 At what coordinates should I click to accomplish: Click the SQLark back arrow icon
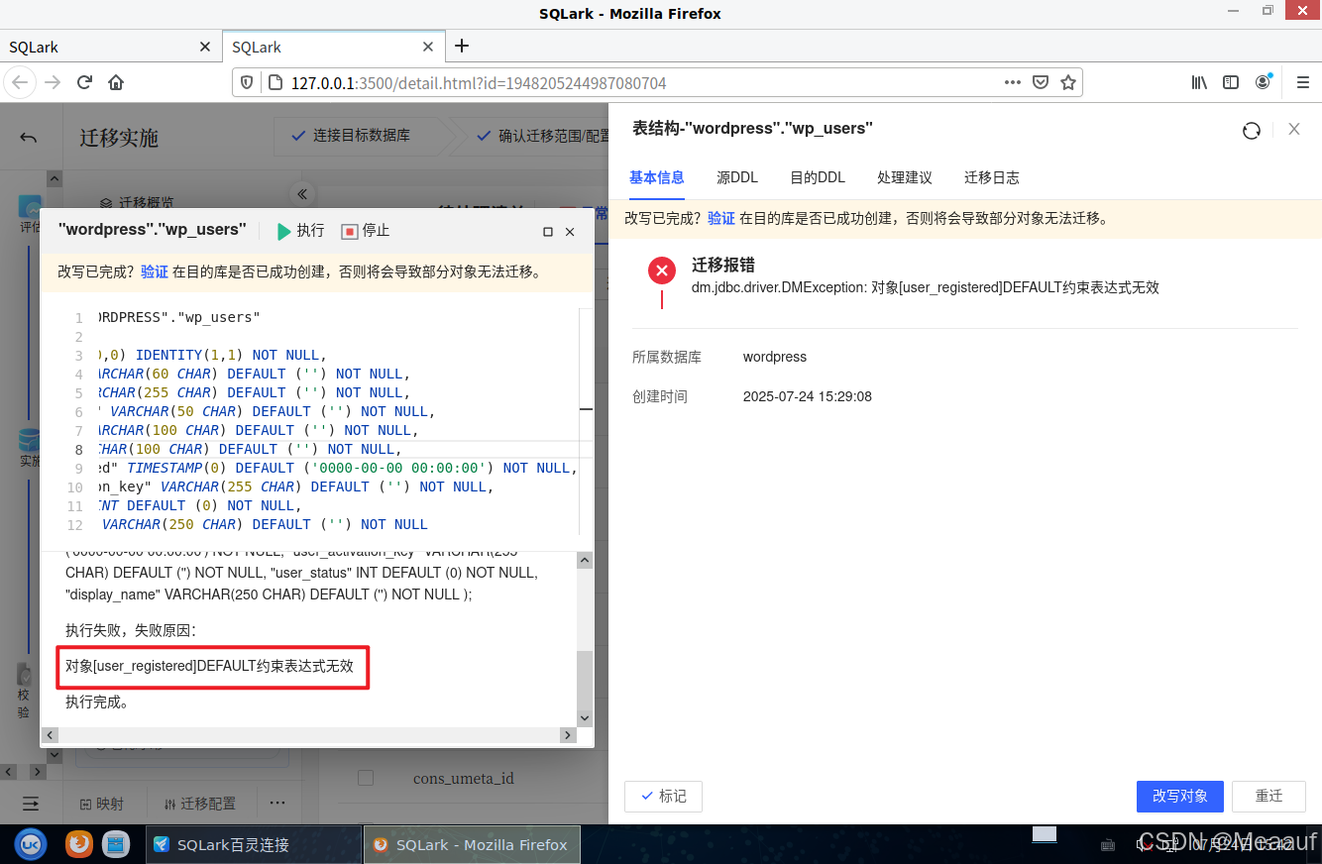(28, 138)
